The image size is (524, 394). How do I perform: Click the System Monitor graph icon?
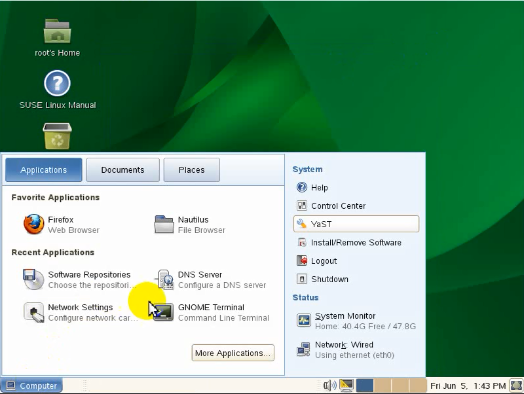pyautogui.click(x=304, y=321)
